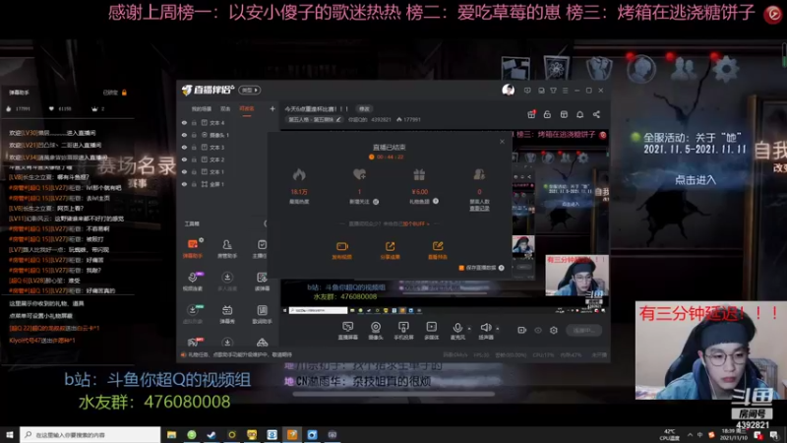Screen dimensions: 787x443
Task: Add a 手机投屏 phone mirroring source
Action: tap(403, 331)
